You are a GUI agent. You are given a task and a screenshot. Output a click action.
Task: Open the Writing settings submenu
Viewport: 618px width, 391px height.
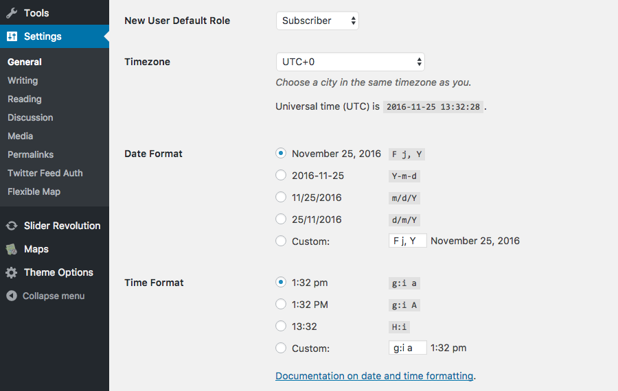tap(23, 80)
